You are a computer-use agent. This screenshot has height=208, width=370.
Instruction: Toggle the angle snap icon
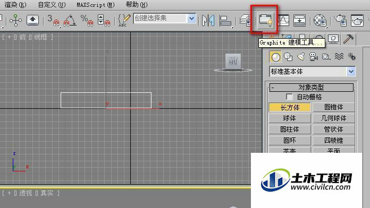click(70, 20)
